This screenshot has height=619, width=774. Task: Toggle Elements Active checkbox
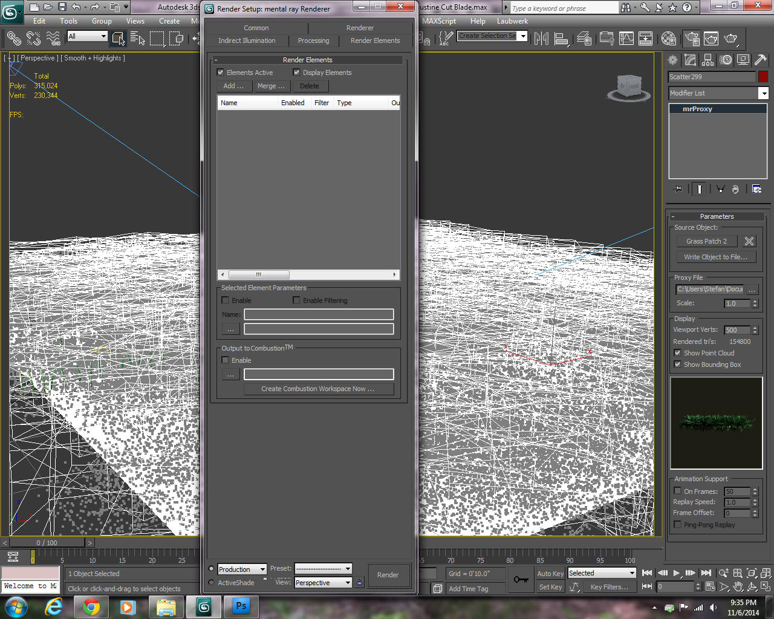[x=220, y=72]
